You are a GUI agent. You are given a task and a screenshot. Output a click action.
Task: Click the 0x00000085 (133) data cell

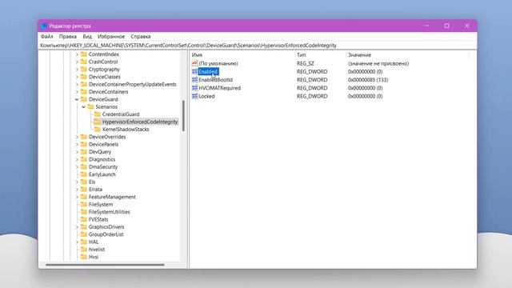point(368,80)
